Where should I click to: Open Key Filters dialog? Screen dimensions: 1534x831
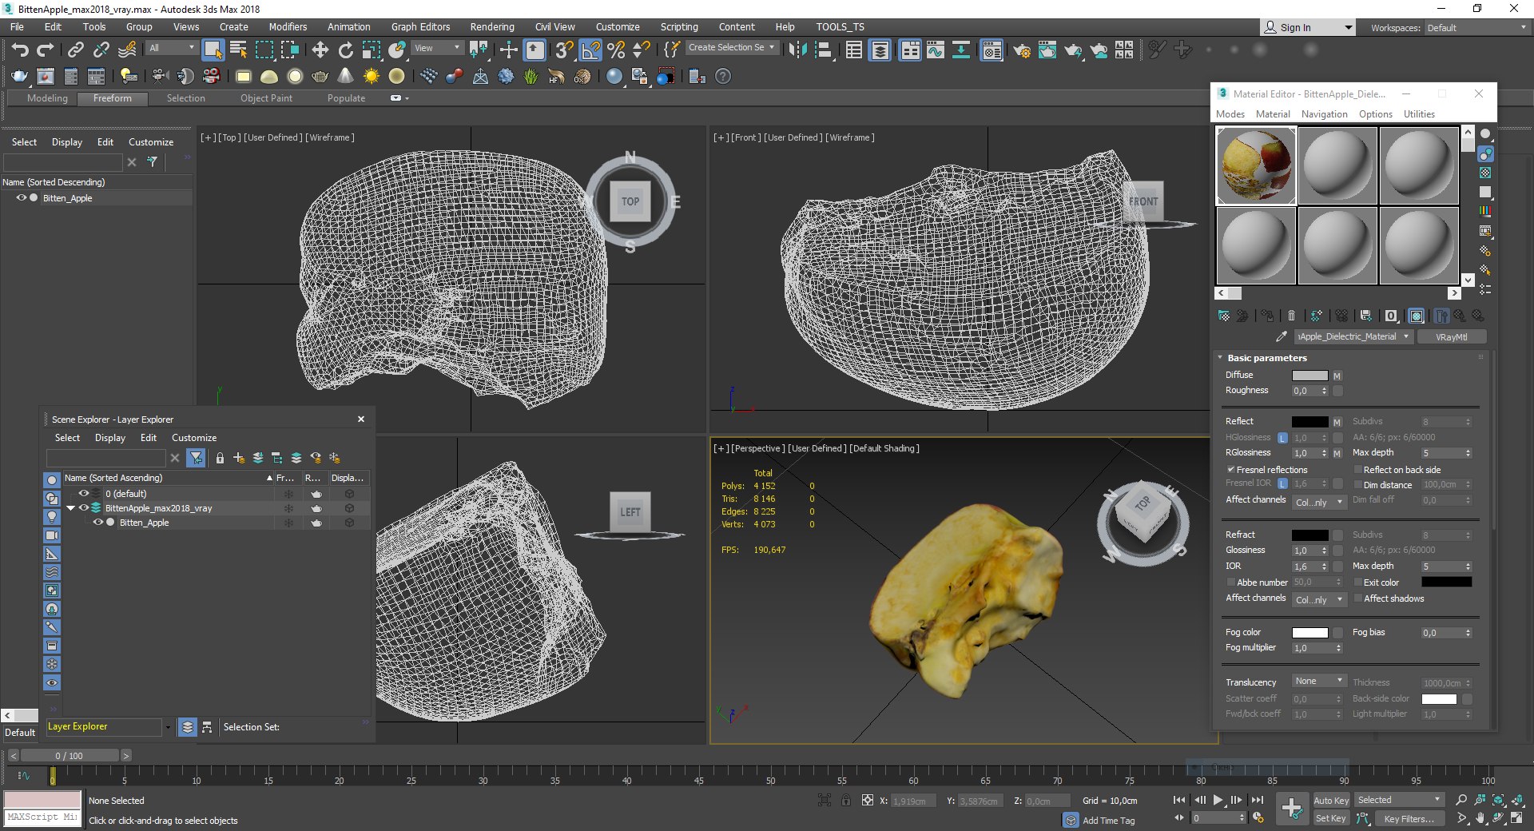point(1409,818)
